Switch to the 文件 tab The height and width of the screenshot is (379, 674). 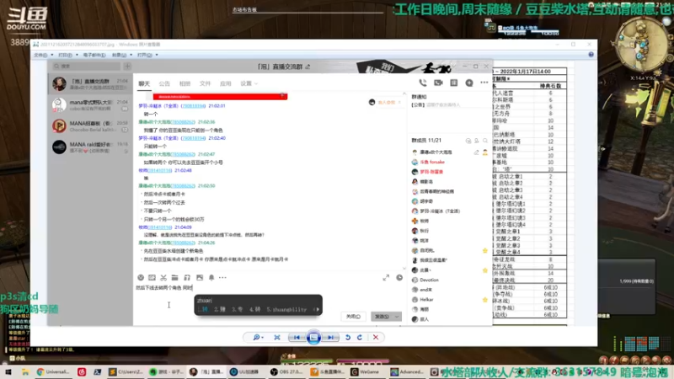205,83
